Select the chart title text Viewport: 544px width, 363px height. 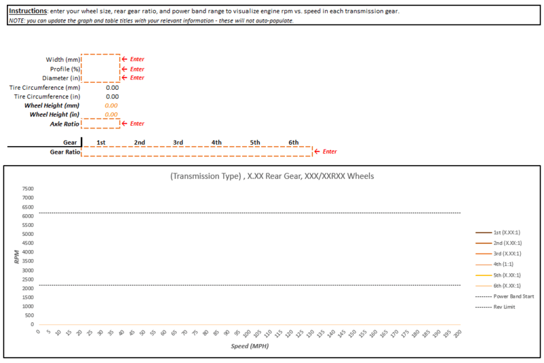click(x=272, y=175)
